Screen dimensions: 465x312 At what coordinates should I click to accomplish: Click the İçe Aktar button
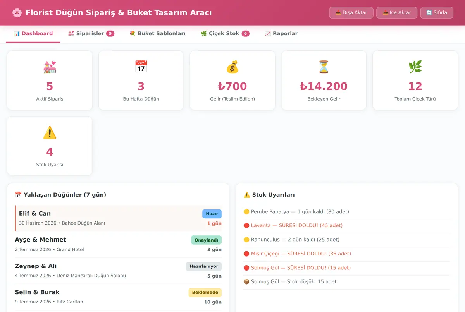[397, 13]
